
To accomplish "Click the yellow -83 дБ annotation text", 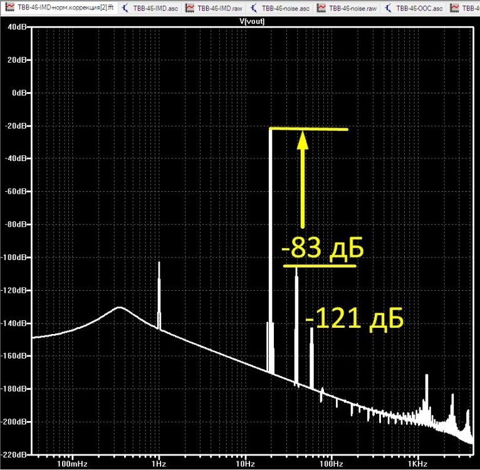I will (322, 248).
